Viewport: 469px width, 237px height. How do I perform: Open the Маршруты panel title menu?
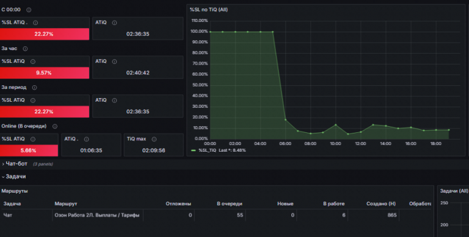(15, 191)
